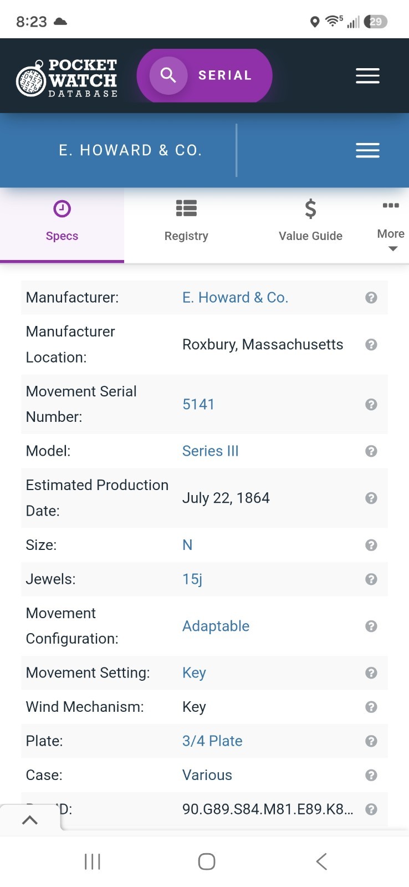Expand the More tab dropdown

point(391,226)
